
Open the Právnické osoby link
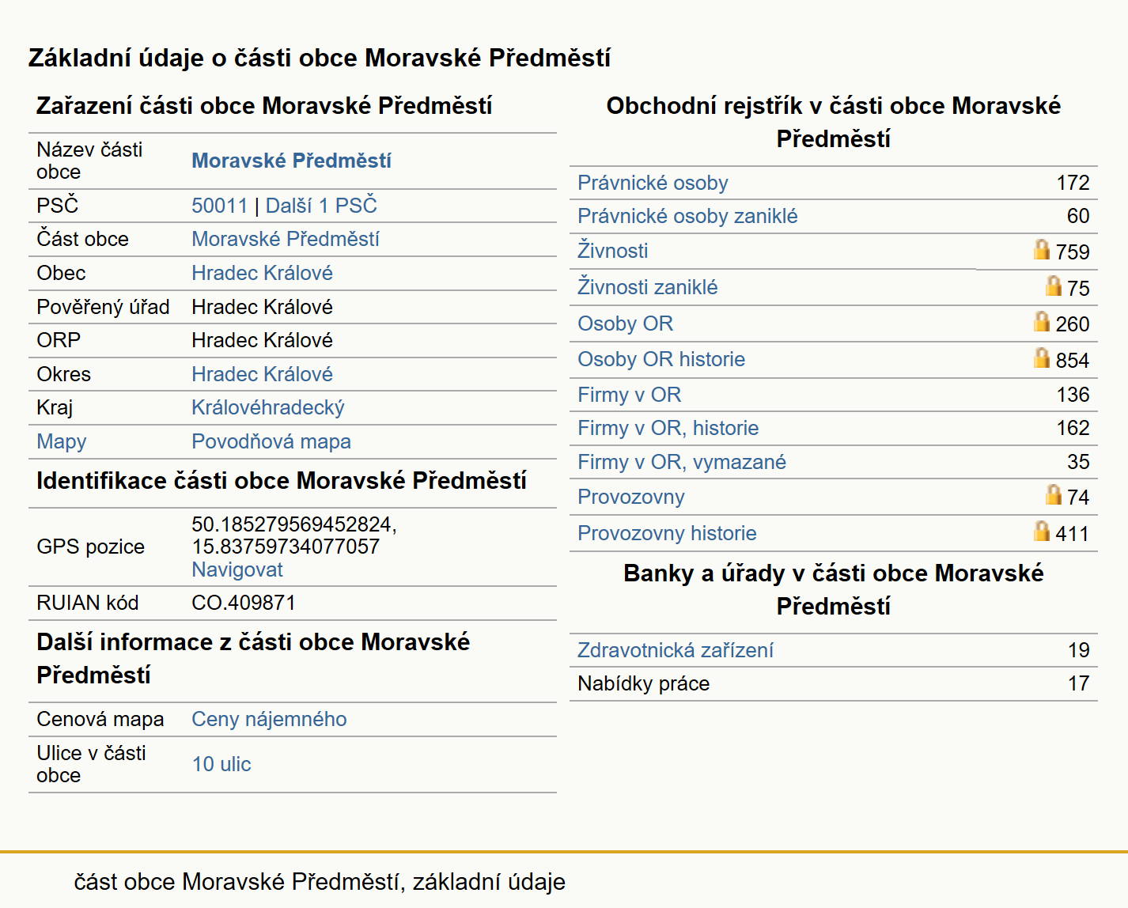click(653, 183)
